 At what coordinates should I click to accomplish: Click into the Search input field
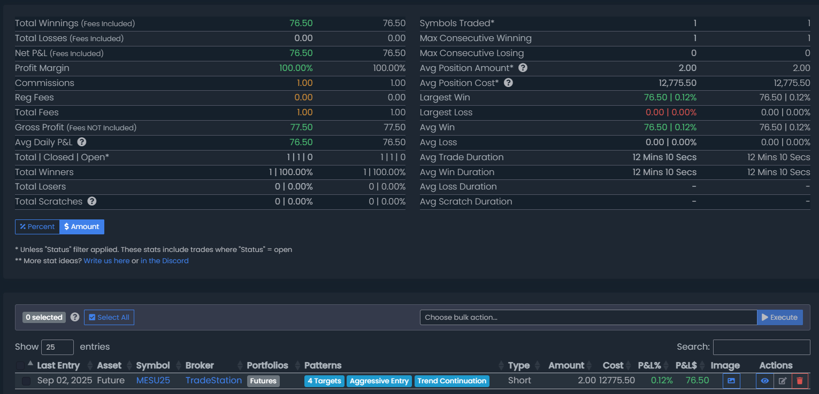pyautogui.click(x=761, y=347)
